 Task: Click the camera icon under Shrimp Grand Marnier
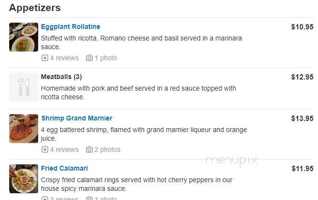(89, 150)
